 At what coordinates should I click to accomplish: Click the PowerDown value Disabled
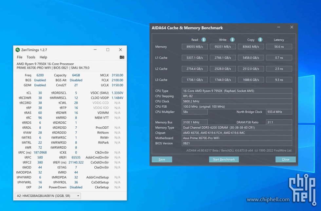coord(76,187)
